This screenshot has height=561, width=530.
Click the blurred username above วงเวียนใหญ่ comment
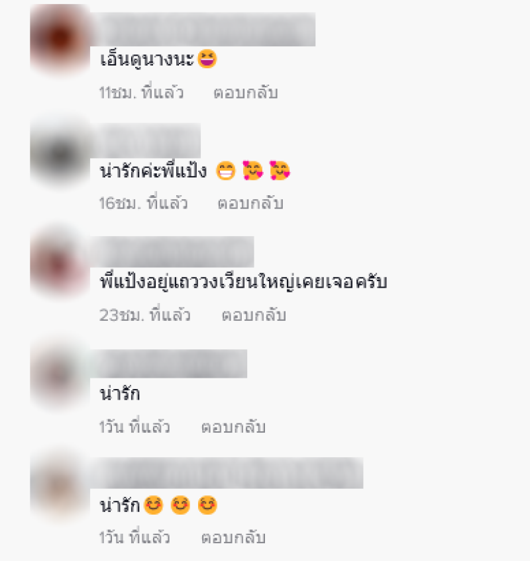tap(172, 251)
